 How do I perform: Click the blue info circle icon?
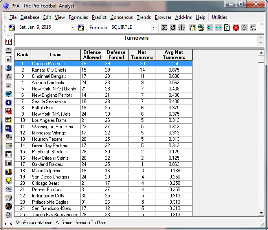(9, 103)
